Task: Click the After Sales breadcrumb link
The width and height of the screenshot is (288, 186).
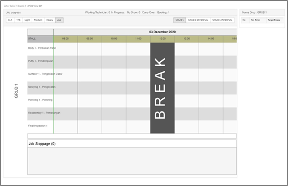Action: 9,6
